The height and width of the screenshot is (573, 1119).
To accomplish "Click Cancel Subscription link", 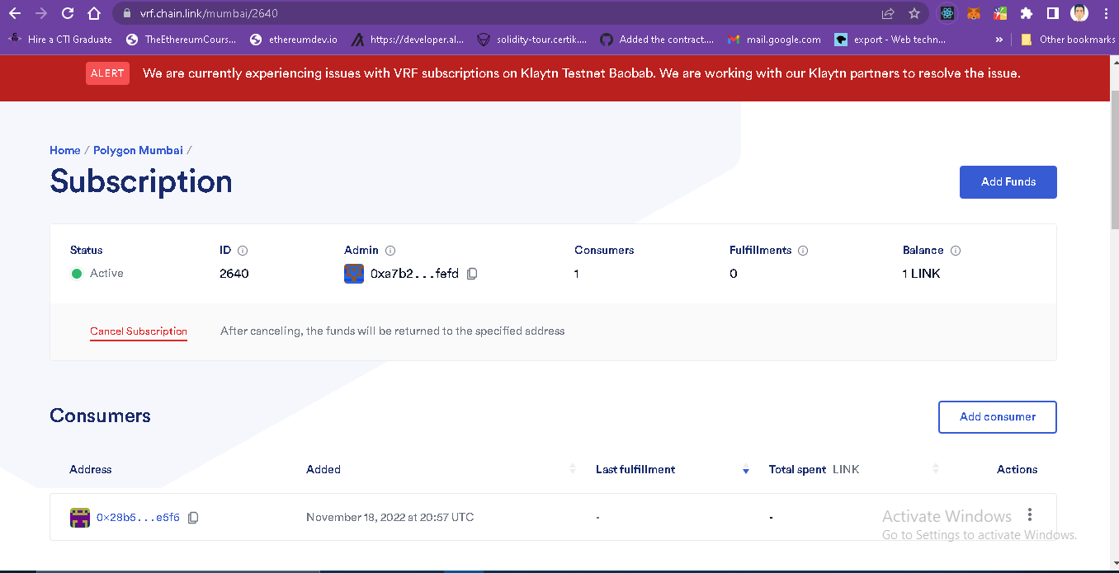I will (x=139, y=331).
